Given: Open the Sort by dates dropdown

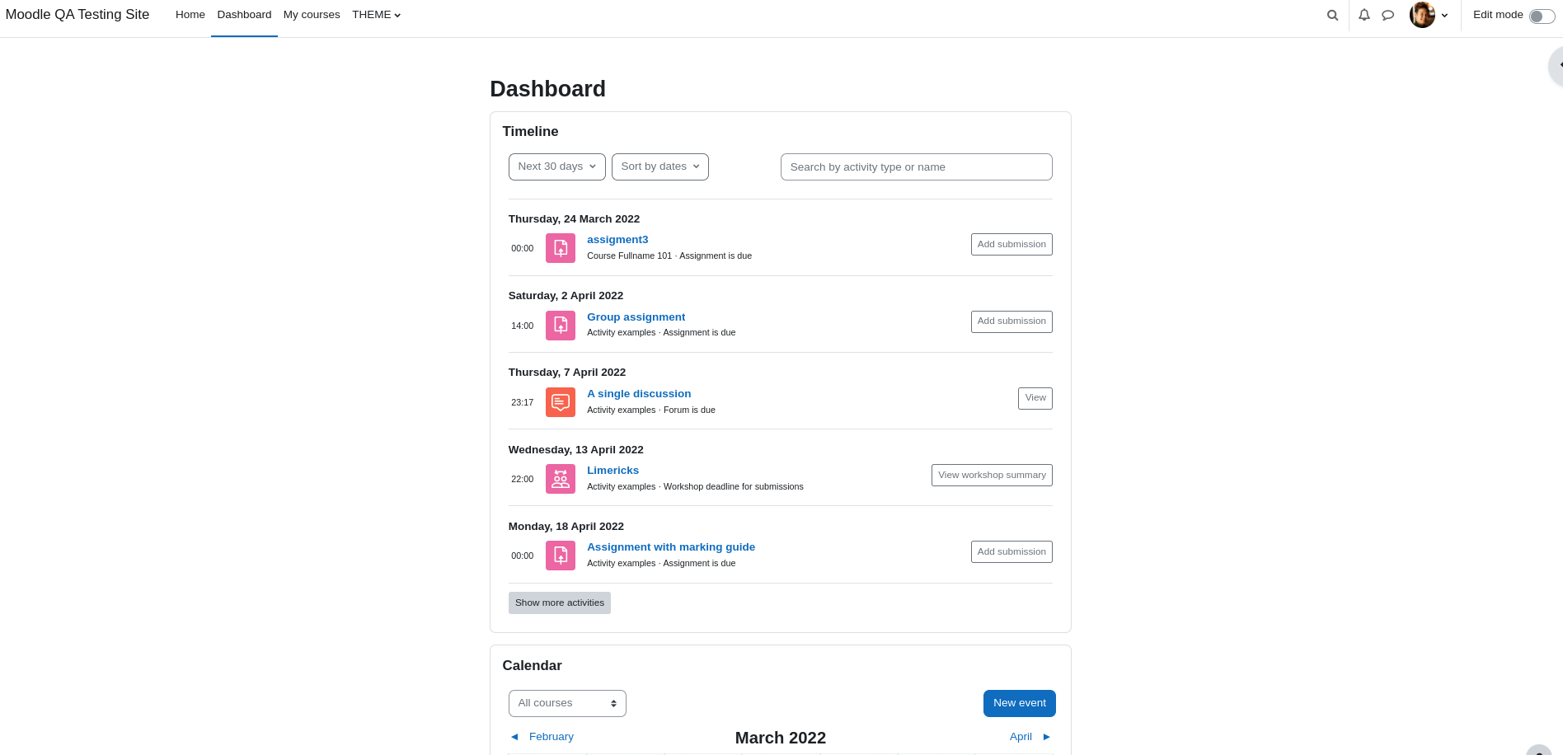Looking at the screenshot, I should tap(660, 166).
